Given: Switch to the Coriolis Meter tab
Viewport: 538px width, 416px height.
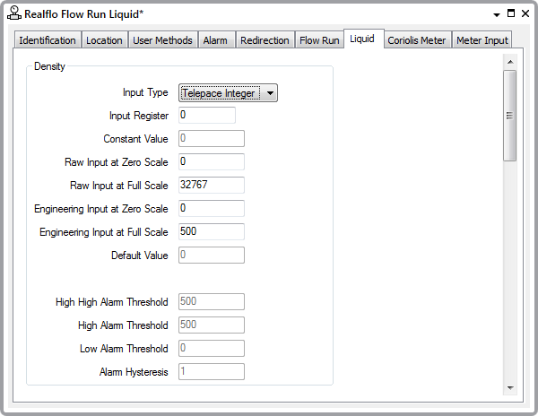Looking at the screenshot, I should [x=417, y=40].
